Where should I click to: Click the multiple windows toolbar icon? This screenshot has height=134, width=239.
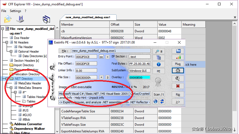pos(46,19)
